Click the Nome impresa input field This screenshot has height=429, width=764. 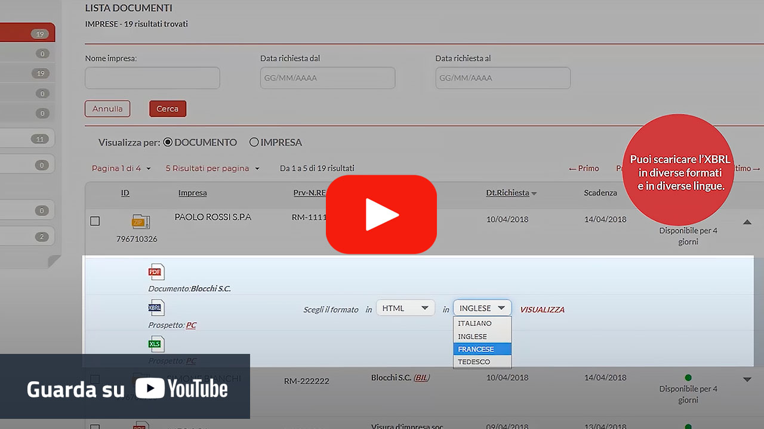pyautogui.click(x=153, y=78)
